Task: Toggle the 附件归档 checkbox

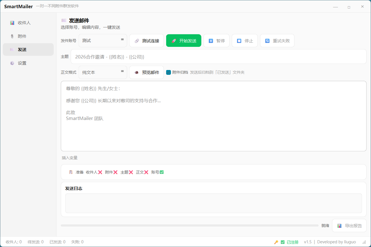Action: [x=168, y=72]
